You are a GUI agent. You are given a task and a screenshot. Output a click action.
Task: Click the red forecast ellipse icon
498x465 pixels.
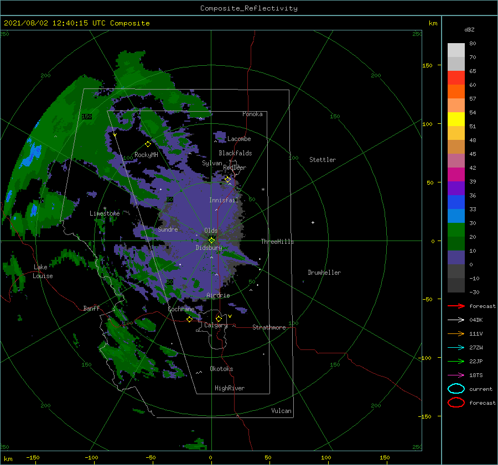[456, 403]
